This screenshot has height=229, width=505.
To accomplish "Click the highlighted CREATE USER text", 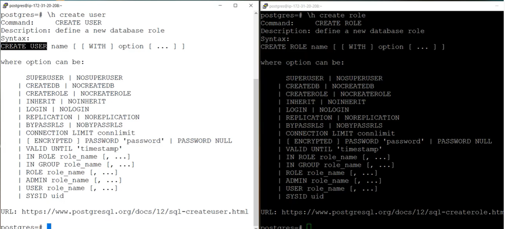I will (24, 46).
